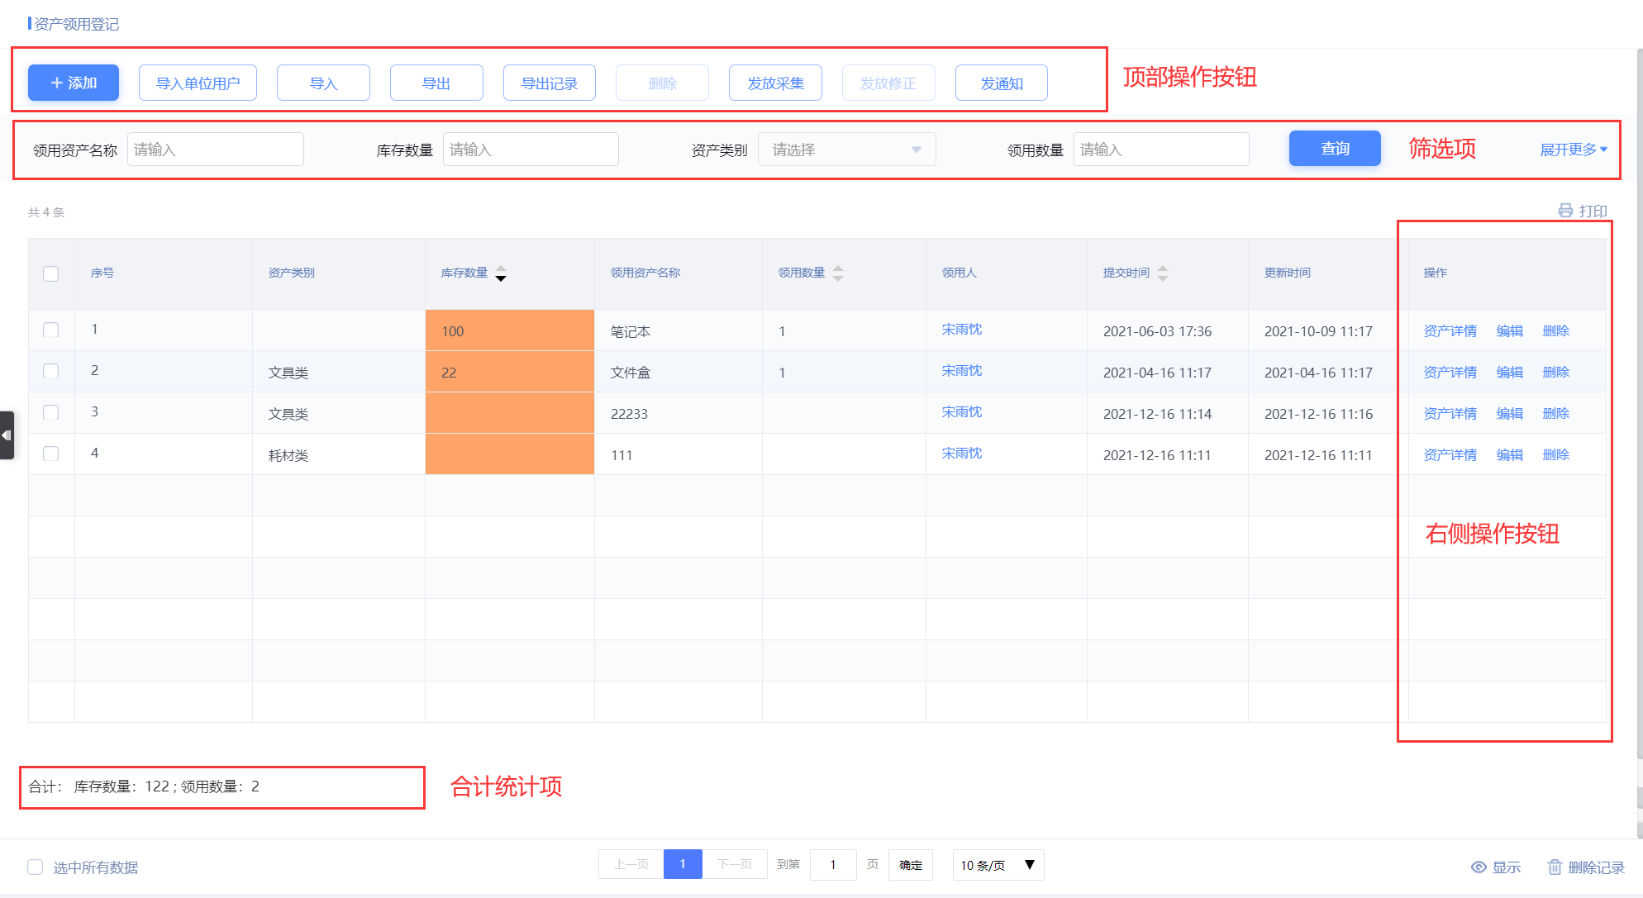Open the 10 条/页 page size dropdown
Viewport: 1643px width, 898px height.
coord(998,865)
